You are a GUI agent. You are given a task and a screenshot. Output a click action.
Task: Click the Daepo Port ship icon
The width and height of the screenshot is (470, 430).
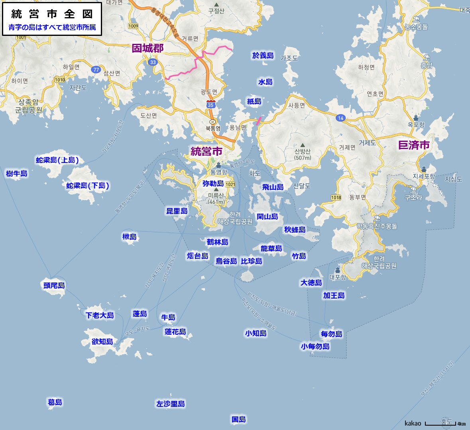(x=338, y=270)
